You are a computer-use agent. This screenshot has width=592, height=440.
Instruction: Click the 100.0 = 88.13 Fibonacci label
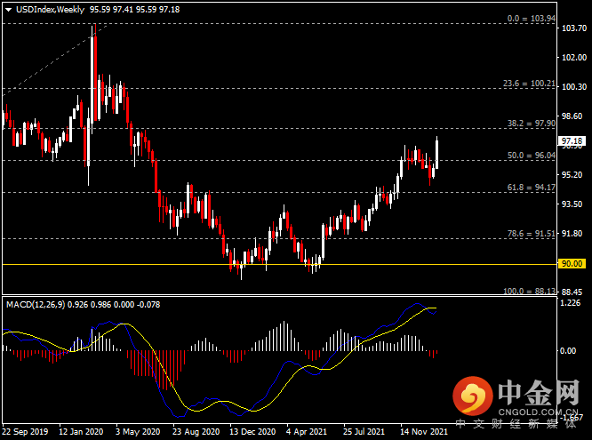click(x=529, y=292)
